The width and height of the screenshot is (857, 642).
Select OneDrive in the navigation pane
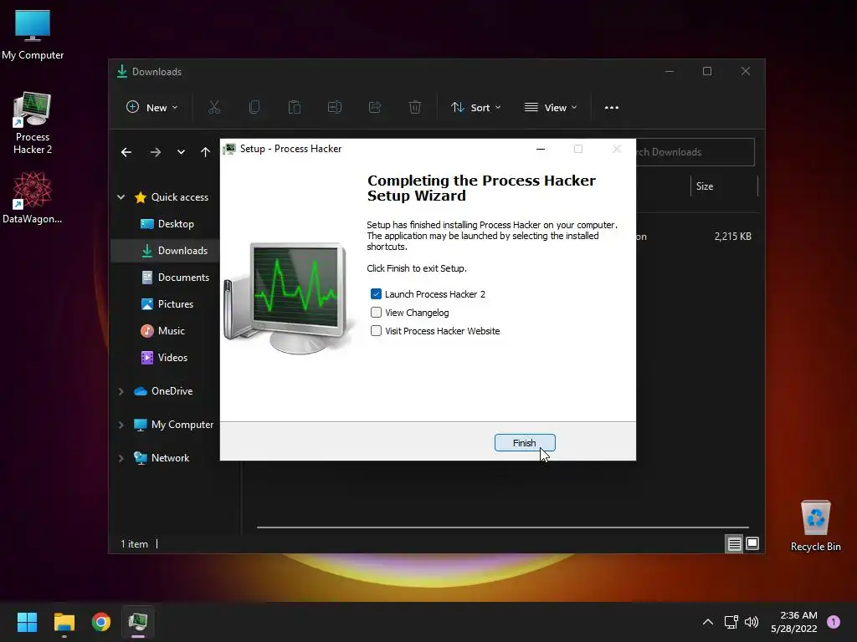tap(163, 391)
